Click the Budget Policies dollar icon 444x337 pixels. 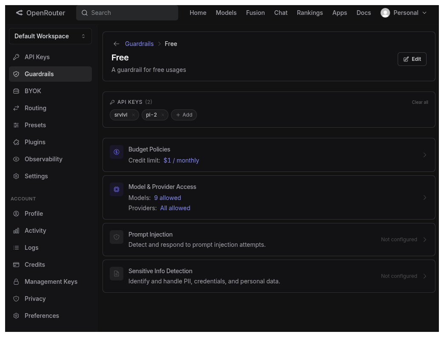(117, 152)
